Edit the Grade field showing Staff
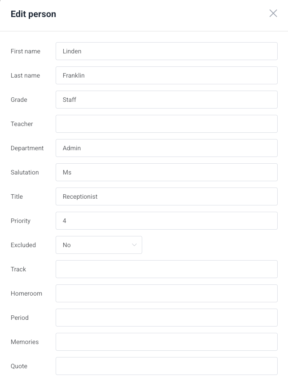Viewport: 288px width, 388px height. [x=166, y=100]
